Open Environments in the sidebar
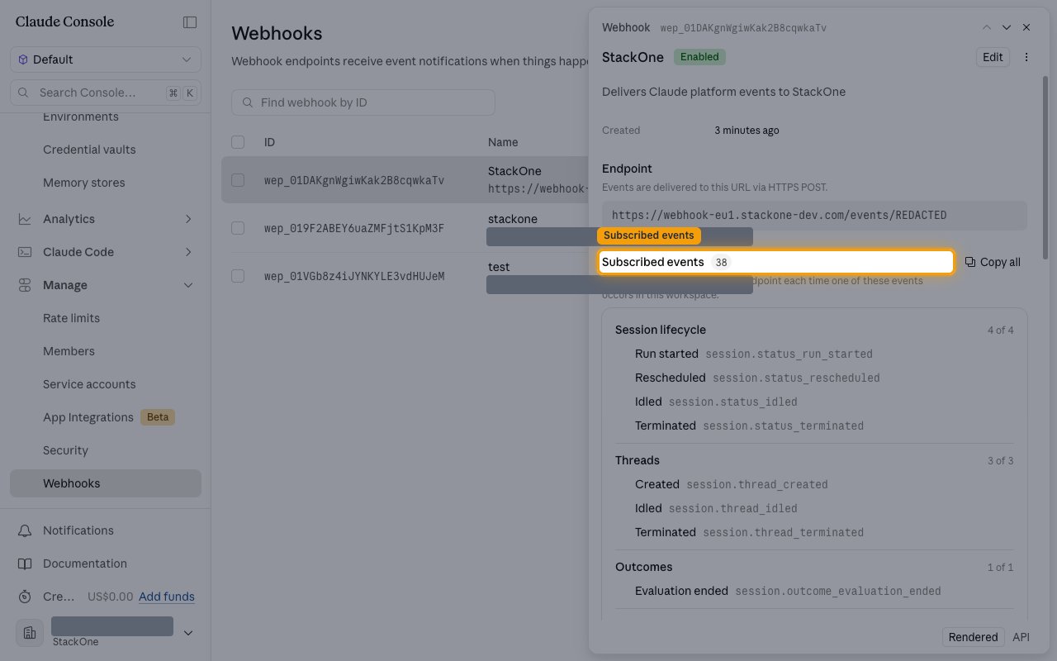The height and width of the screenshot is (661, 1057). pos(81,117)
